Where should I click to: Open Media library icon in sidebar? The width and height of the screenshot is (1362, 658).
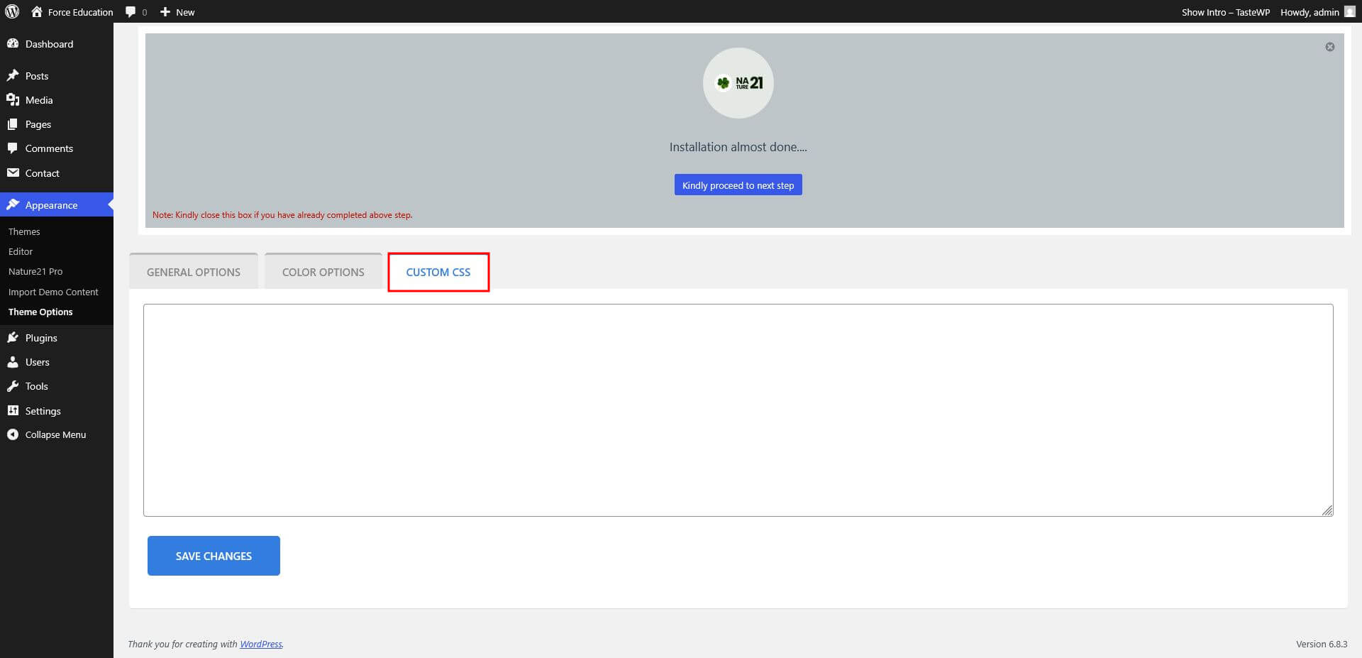pos(13,100)
